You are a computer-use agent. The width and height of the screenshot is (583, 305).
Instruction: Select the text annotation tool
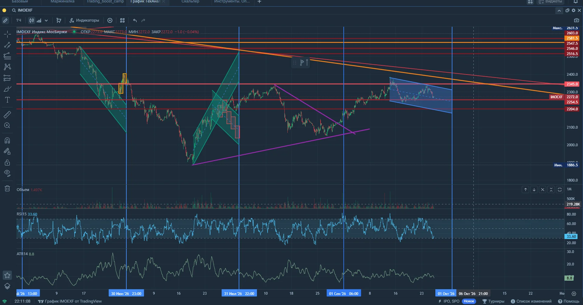[7, 100]
